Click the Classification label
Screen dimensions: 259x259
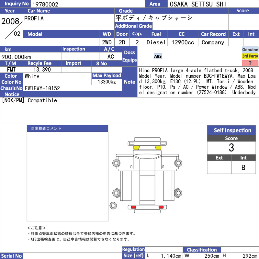click(x=202, y=250)
